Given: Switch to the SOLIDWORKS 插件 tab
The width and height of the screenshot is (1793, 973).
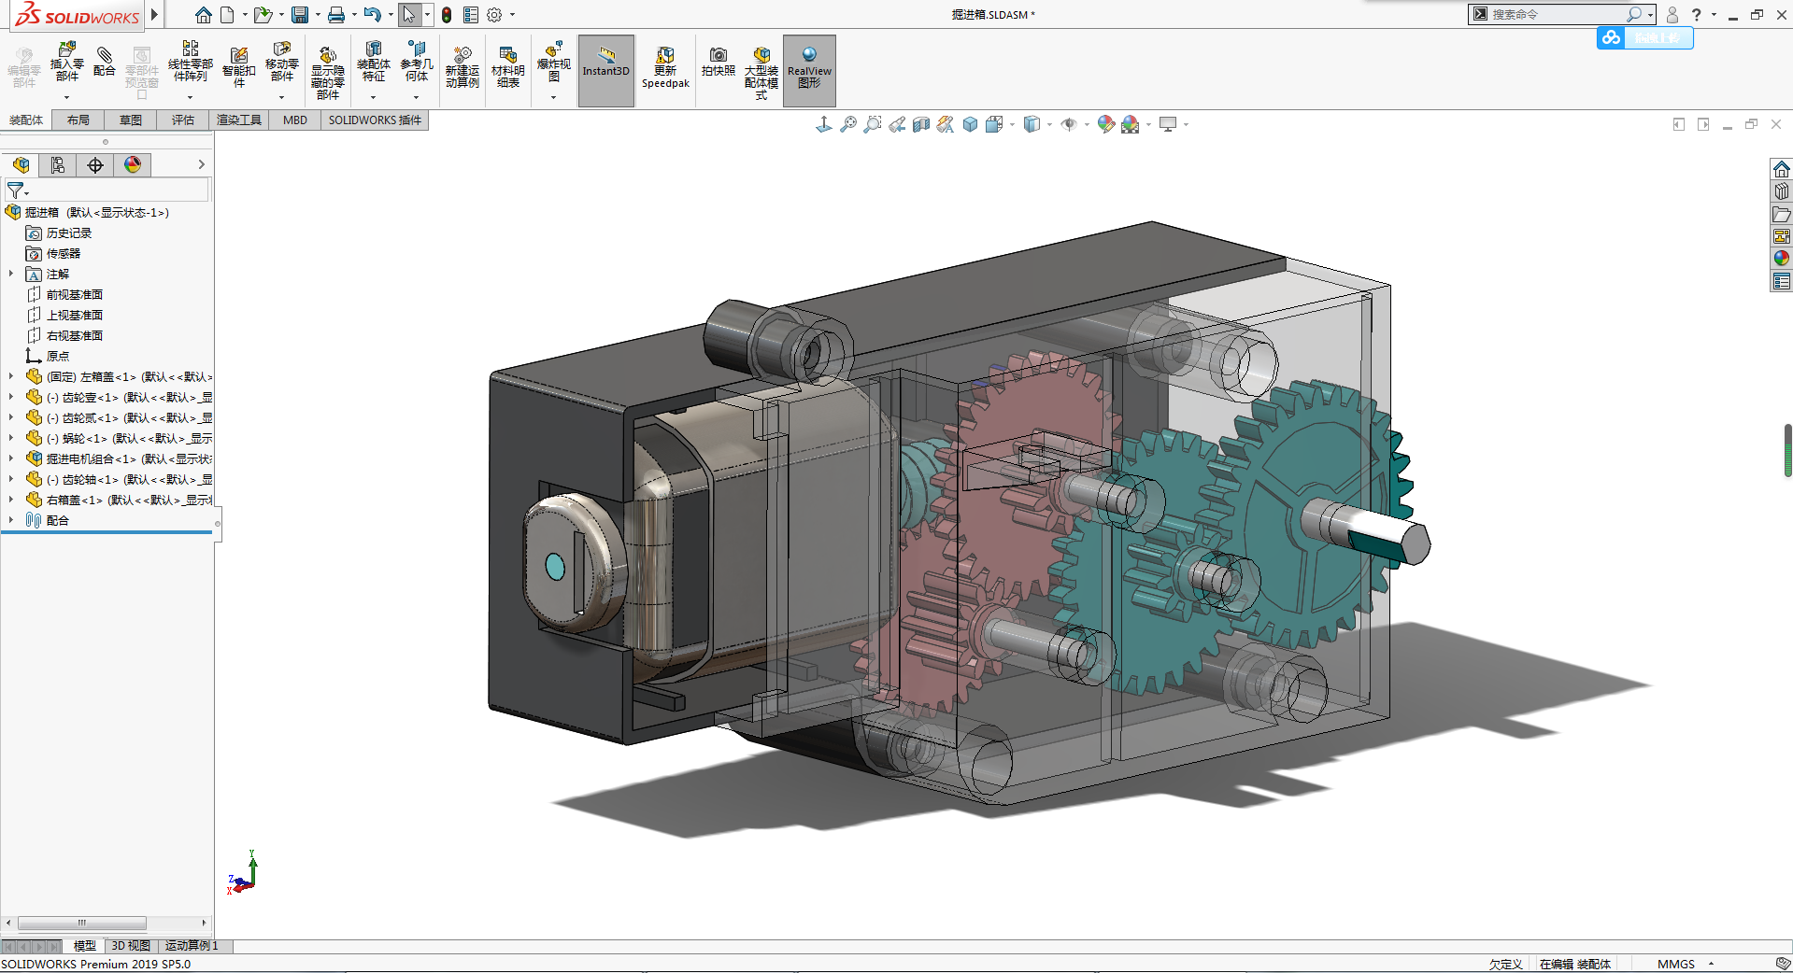Looking at the screenshot, I should tap(375, 120).
